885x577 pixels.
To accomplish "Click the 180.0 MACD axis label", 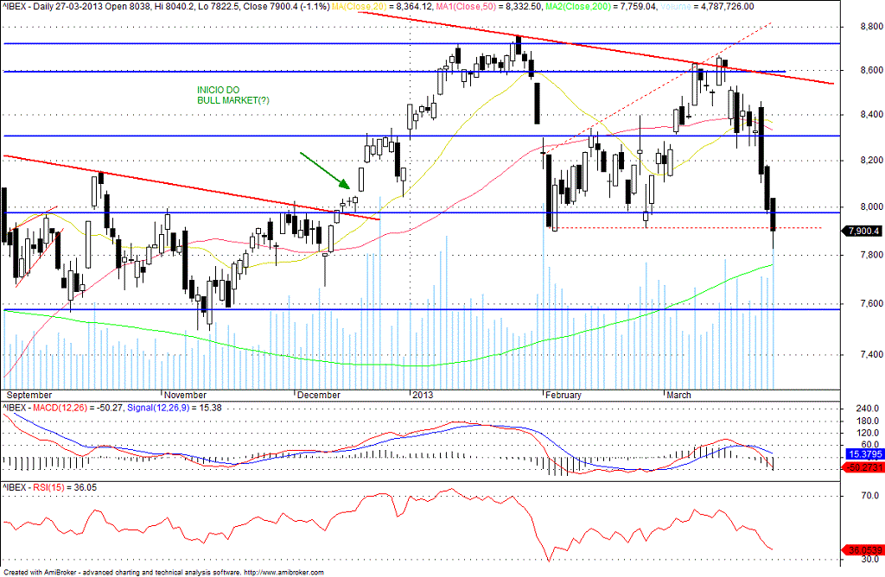I will point(868,421).
